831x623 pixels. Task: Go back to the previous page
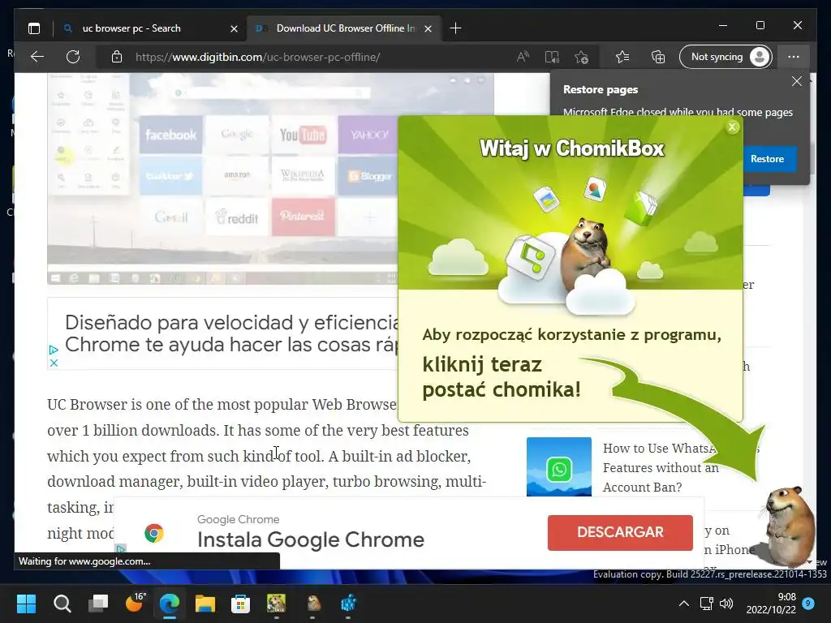[37, 57]
